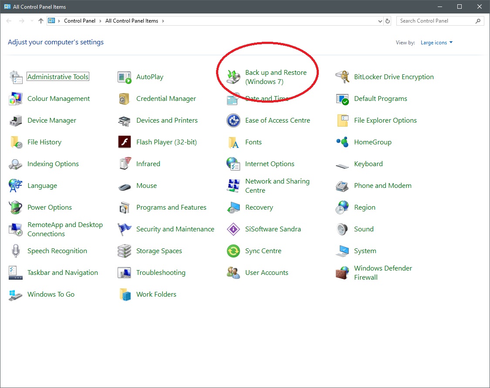This screenshot has width=490, height=388.
Task: Open the Colour Management icon
Action: [x=16, y=99]
